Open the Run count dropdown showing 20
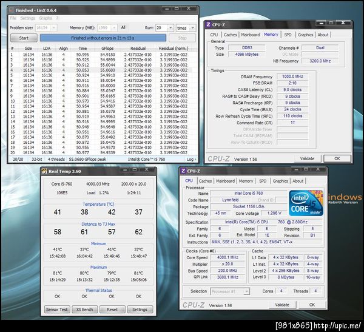Image resolution: width=364 pixels, height=332 pixels. (170, 28)
